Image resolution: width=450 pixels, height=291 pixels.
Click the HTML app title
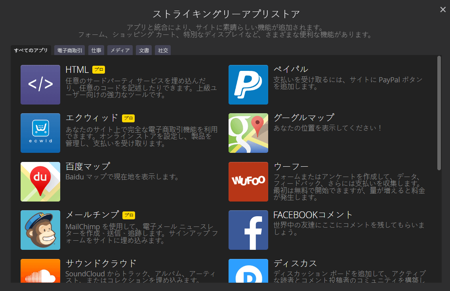(77, 70)
